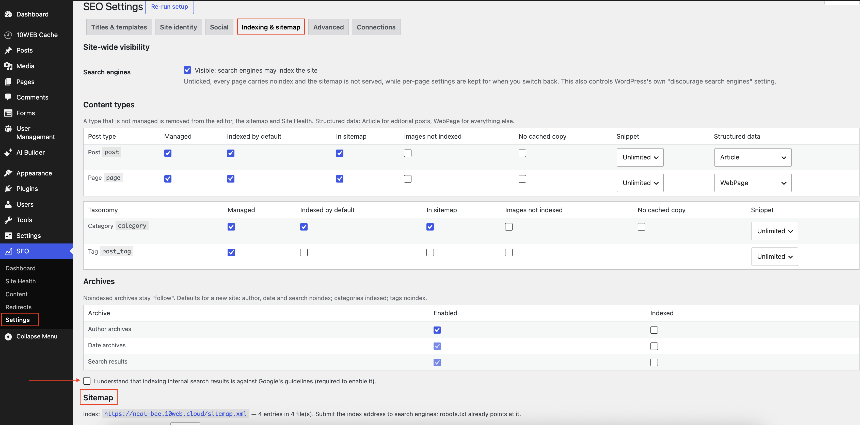This screenshot has width=860, height=425.
Task: Open the Tools wrench icon
Action: coord(8,220)
